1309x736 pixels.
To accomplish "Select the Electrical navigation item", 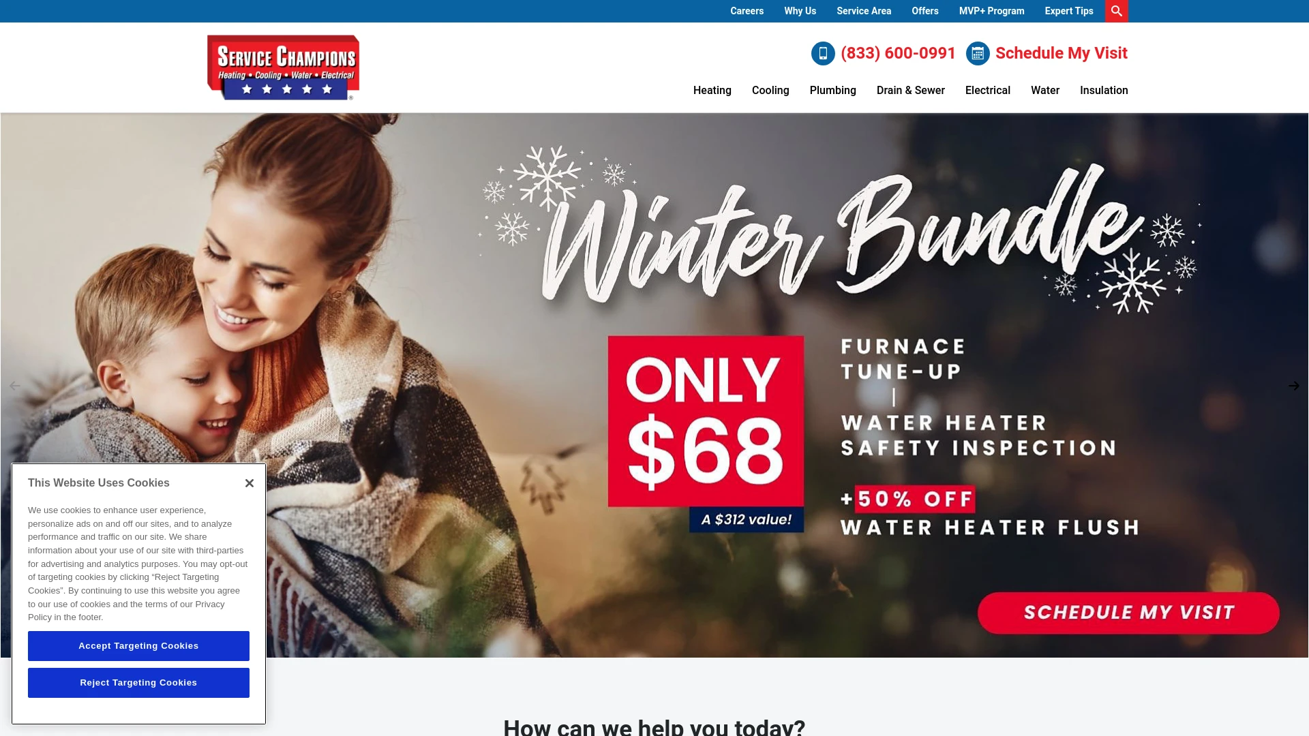I will [987, 90].
